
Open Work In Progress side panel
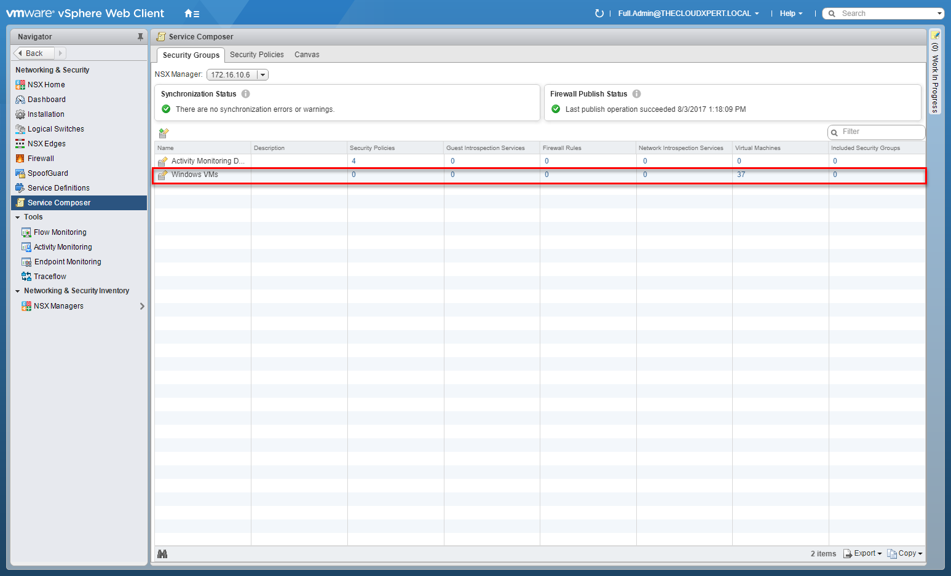point(935,74)
